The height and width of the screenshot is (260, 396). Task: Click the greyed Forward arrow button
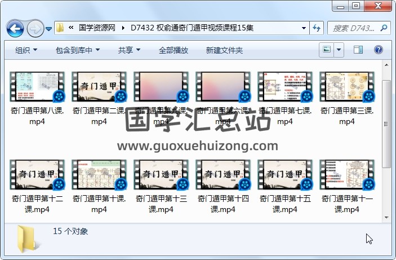[35, 29]
